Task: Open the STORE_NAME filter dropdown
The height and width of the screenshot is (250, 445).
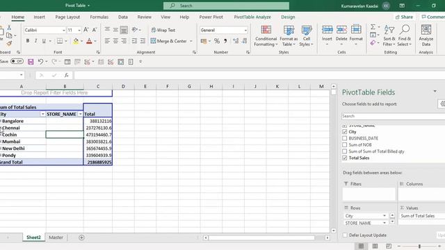Action: [x=81, y=114]
